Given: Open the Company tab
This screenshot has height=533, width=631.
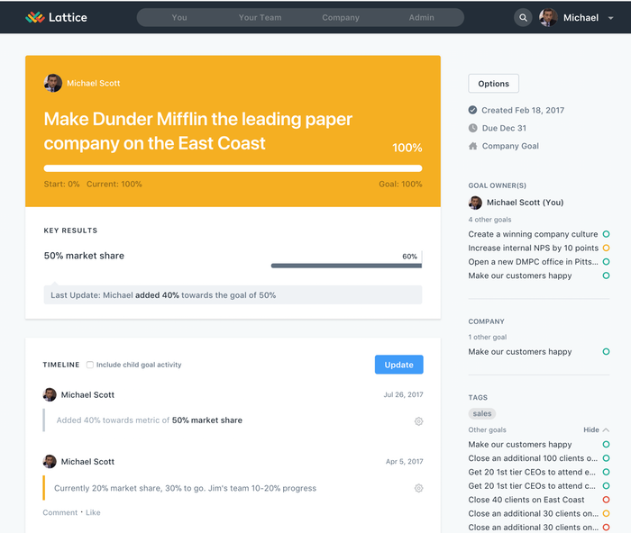Looking at the screenshot, I should point(341,18).
